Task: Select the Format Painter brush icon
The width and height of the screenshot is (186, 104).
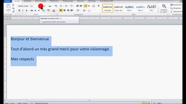Action: pyautogui.click(x=13, y=11)
